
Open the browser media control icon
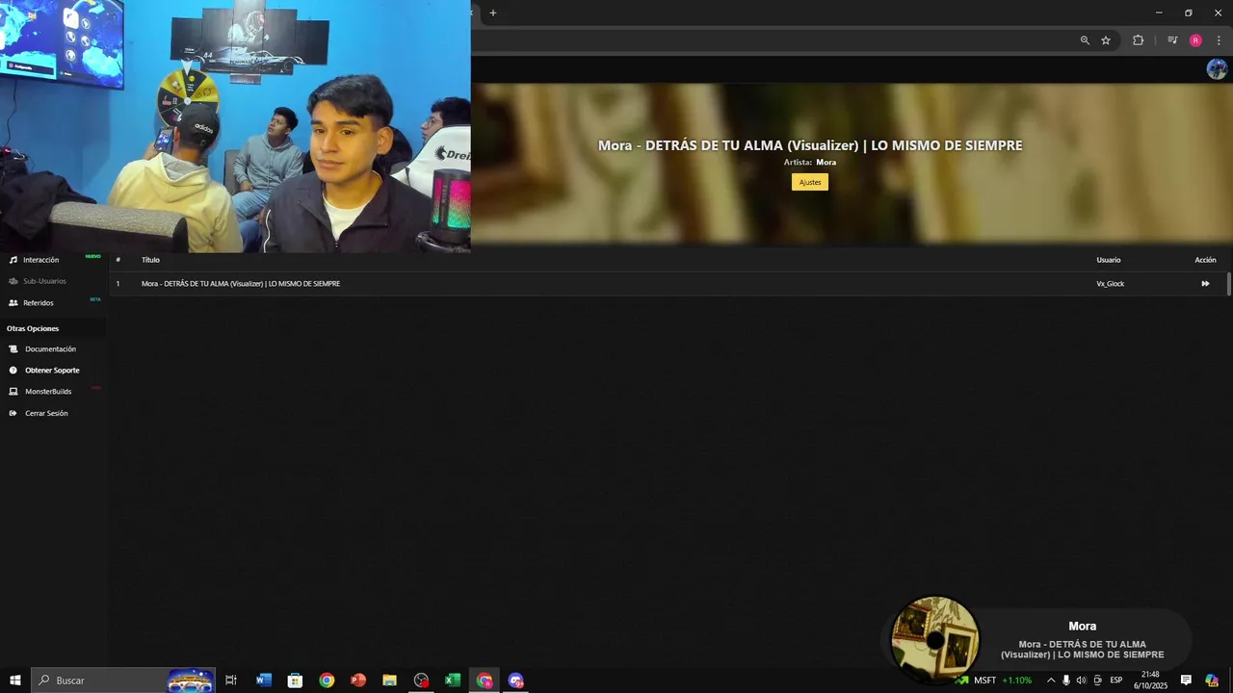point(1172,40)
